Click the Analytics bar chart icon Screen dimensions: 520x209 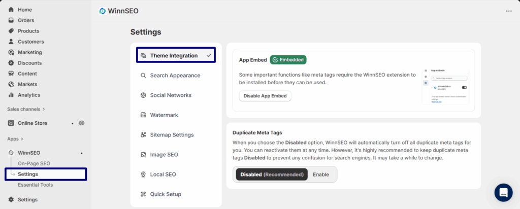11,95
